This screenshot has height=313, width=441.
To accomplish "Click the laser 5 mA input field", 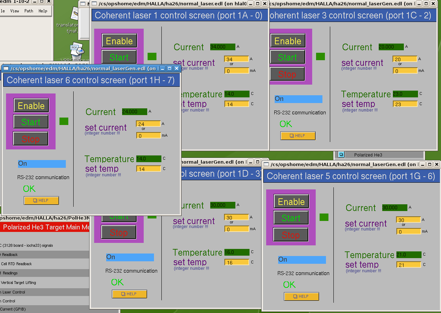I will point(408,232).
